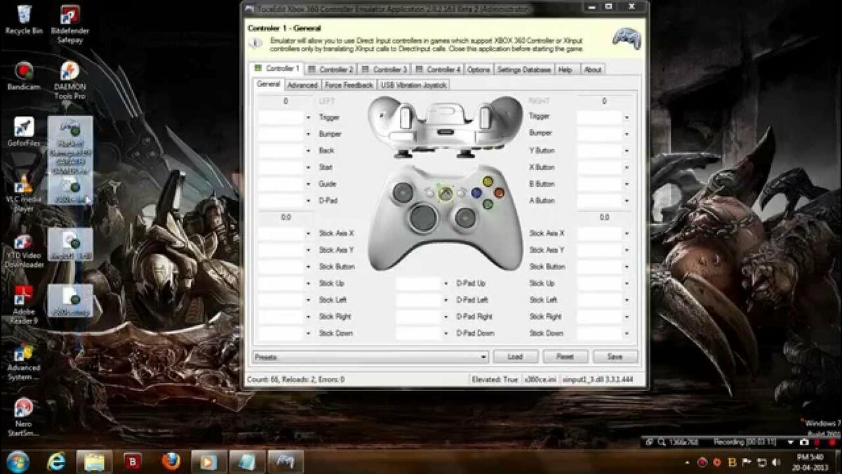Open the USB Vibration Joystick sub-tab
This screenshot has width=842, height=474.
point(413,85)
